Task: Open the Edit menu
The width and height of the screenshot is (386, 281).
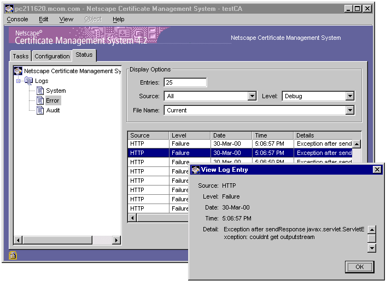Action: coord(44,19)
